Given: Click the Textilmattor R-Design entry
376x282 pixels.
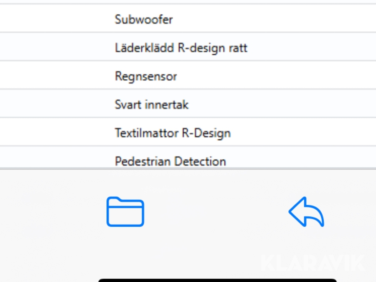Looking at the screenshot, I should click(173, 133).
